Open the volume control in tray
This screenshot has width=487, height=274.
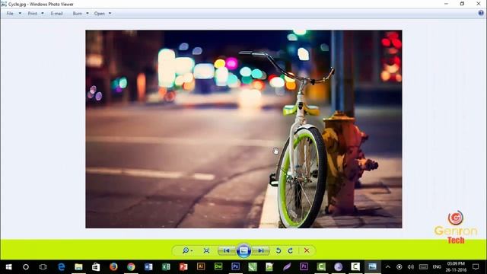click(x=411, y=267)
